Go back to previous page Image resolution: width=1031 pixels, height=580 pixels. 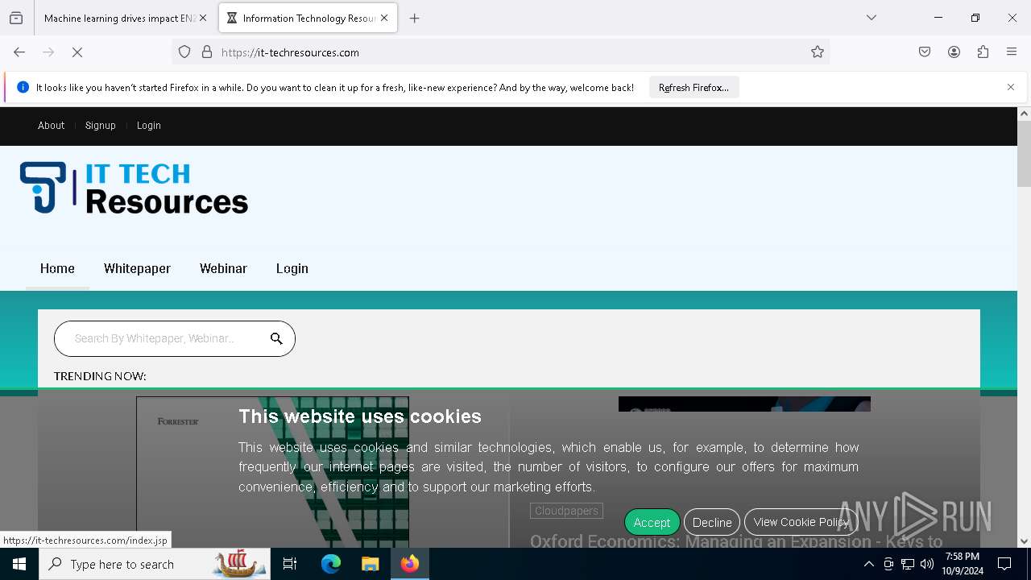tap(19, 52)
